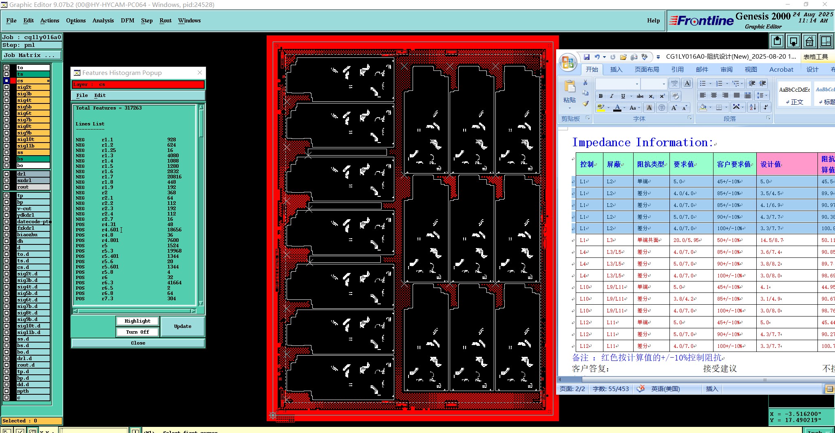The width and height of the screenshot is (835, 433).
Task: Switch to the 页面布局 ribbon tab
Action: point(647,69)
